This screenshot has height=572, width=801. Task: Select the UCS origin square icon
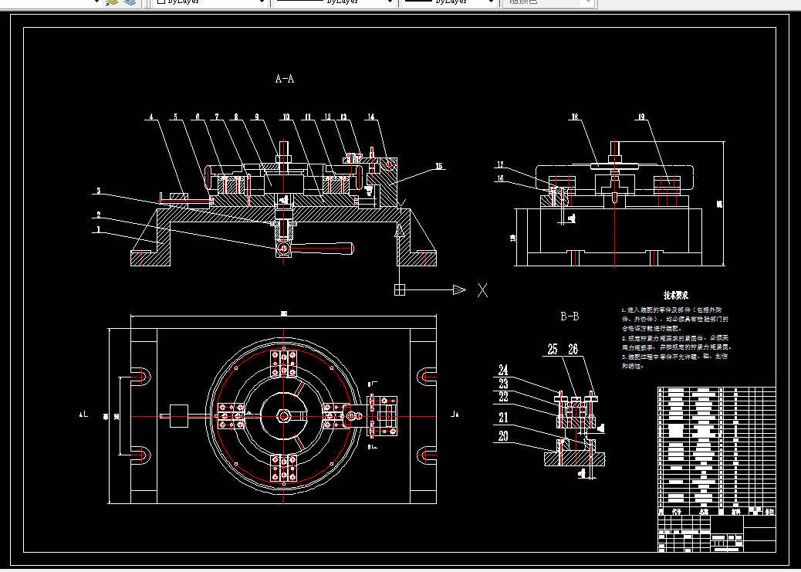(400, 289)
